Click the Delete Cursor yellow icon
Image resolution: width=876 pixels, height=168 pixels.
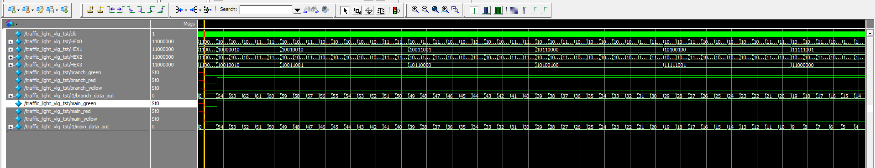(100, 10)
